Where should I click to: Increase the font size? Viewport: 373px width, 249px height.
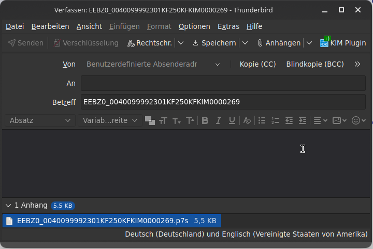click(190, 121)
